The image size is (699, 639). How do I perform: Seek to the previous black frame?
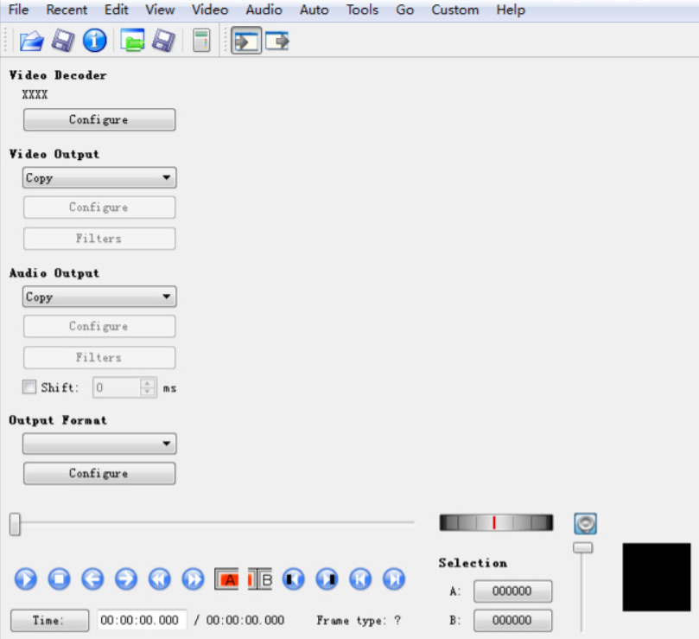coord(293,579)
